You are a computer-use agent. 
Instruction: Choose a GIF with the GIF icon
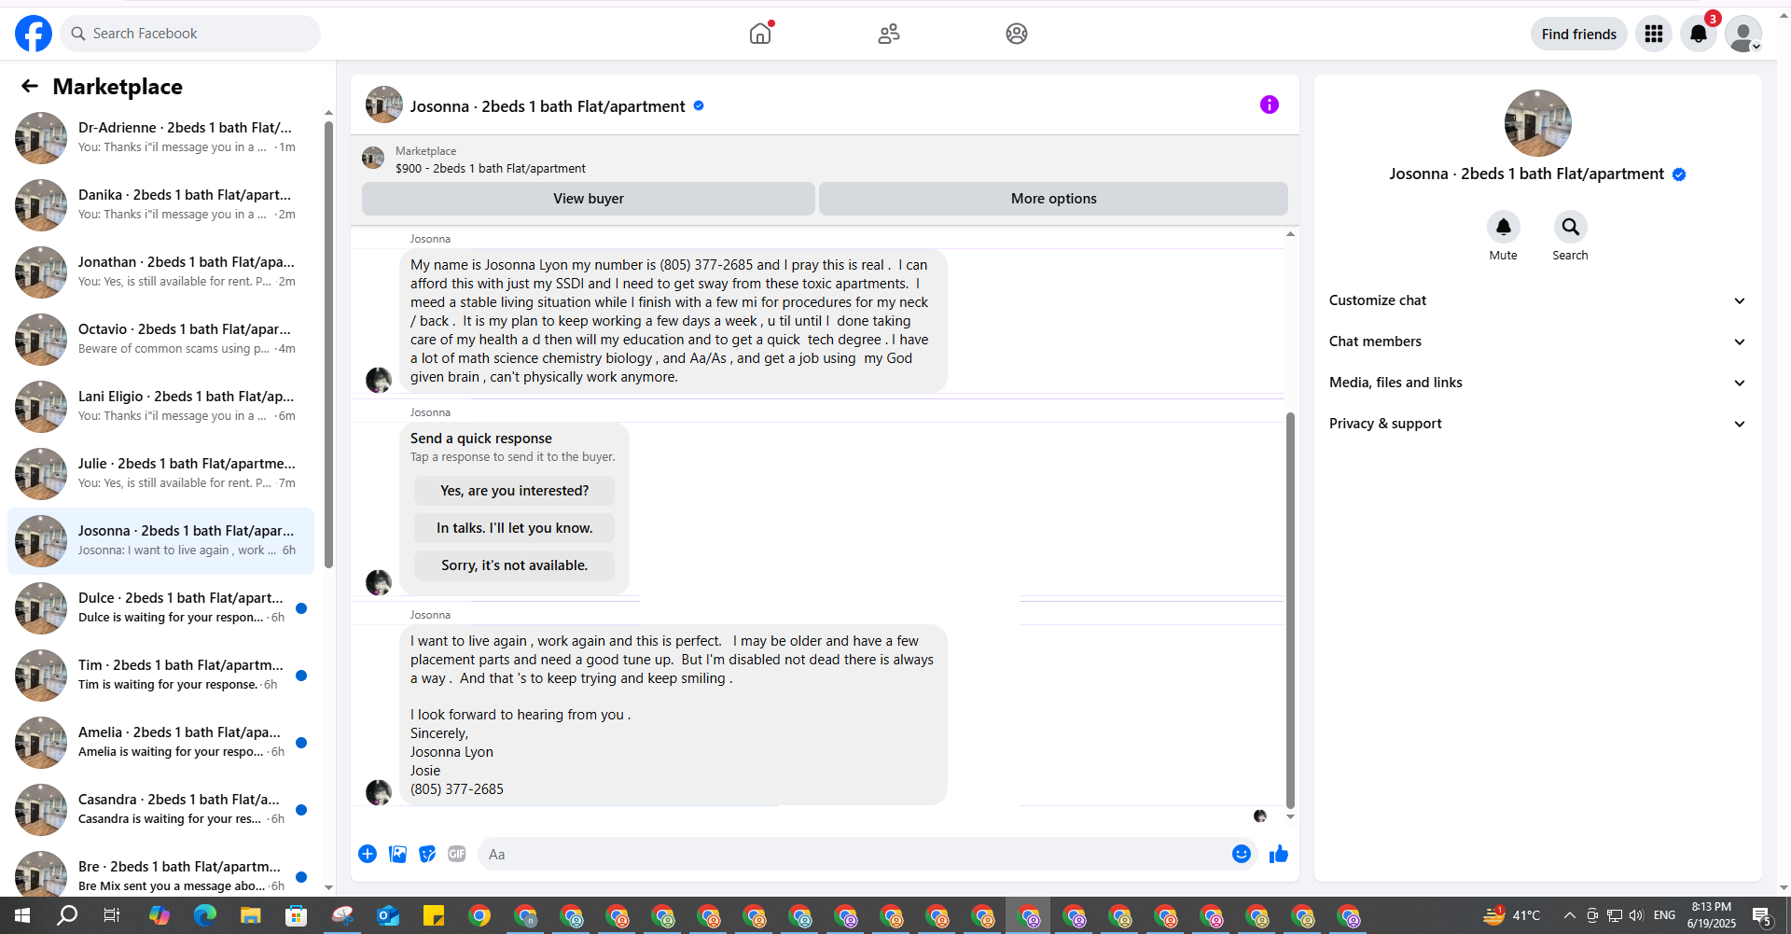(x=457, y=854)
